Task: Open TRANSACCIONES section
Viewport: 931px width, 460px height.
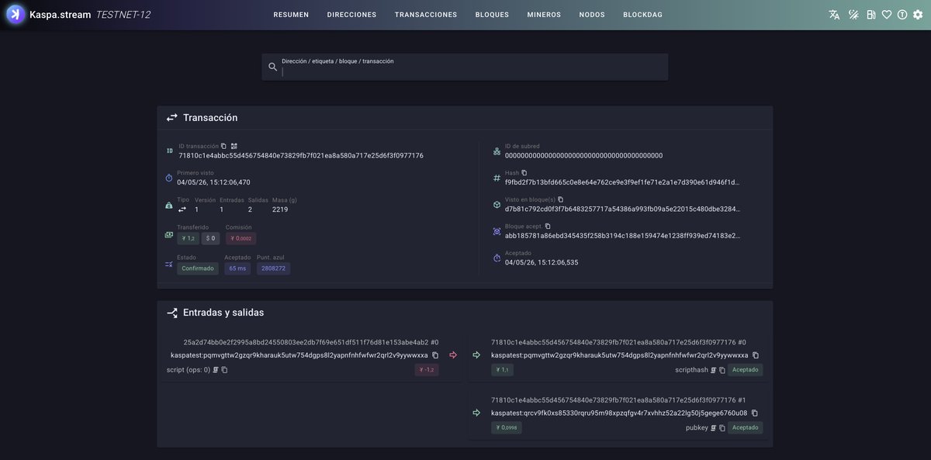Action: [426, 15]
